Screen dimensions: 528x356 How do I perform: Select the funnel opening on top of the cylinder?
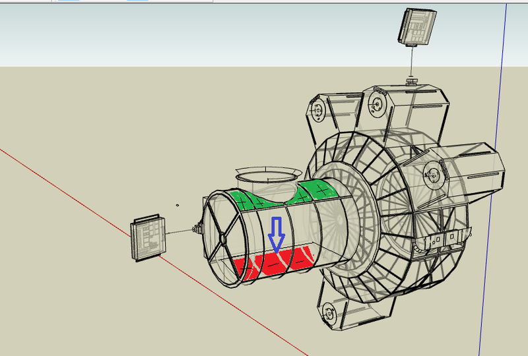[265, 176]
